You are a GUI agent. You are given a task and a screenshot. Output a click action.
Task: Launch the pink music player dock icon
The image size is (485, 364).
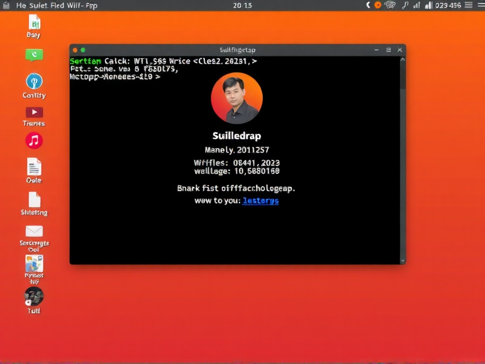pos(33,141)
